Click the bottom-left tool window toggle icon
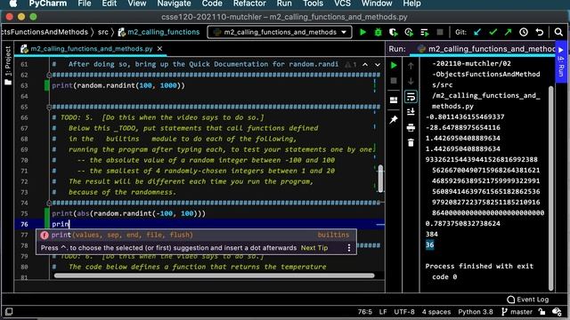 (x=9, y=312)
